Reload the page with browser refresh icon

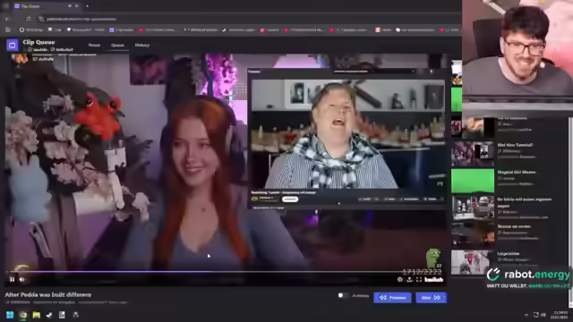28,19
